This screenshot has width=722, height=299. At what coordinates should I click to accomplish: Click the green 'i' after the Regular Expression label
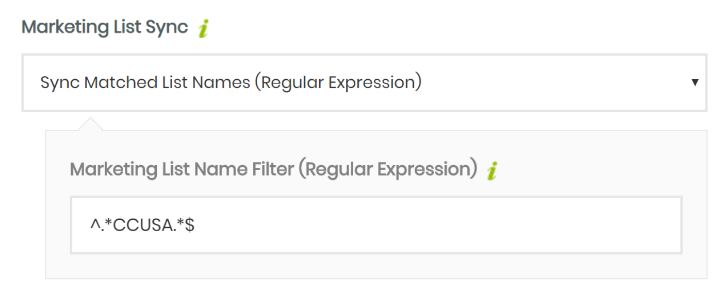[493, 170]
